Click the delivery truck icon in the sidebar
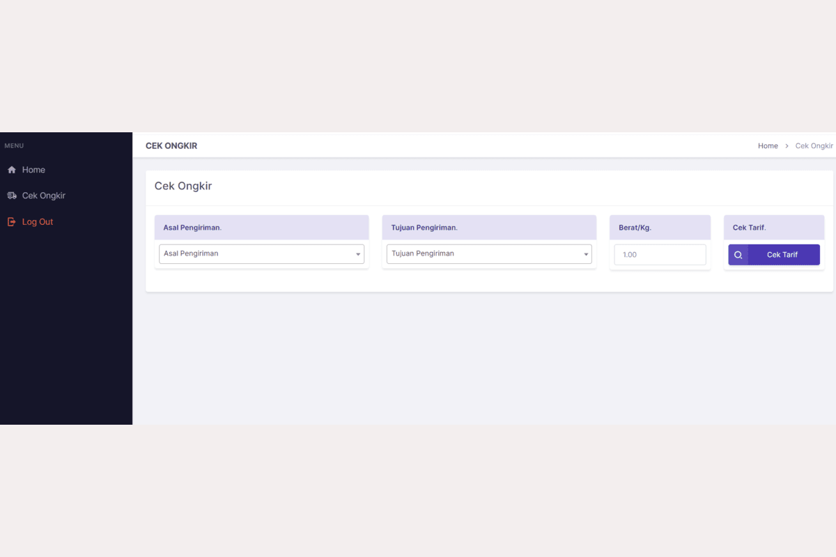 [x=12, y=196]
